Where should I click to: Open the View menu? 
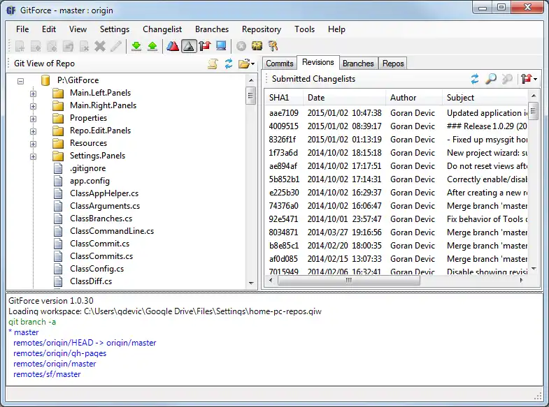(x=78, y=29)
